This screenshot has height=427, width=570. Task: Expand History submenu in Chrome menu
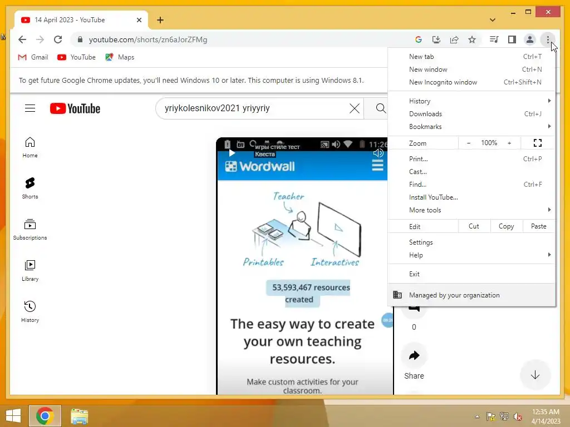pyautogui.click(x=471, y=101)
